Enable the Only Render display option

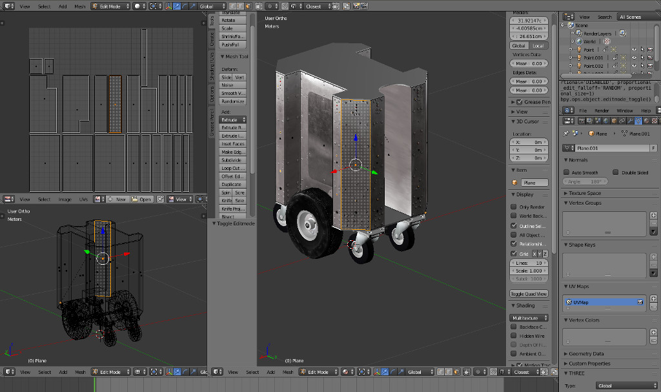514,207
